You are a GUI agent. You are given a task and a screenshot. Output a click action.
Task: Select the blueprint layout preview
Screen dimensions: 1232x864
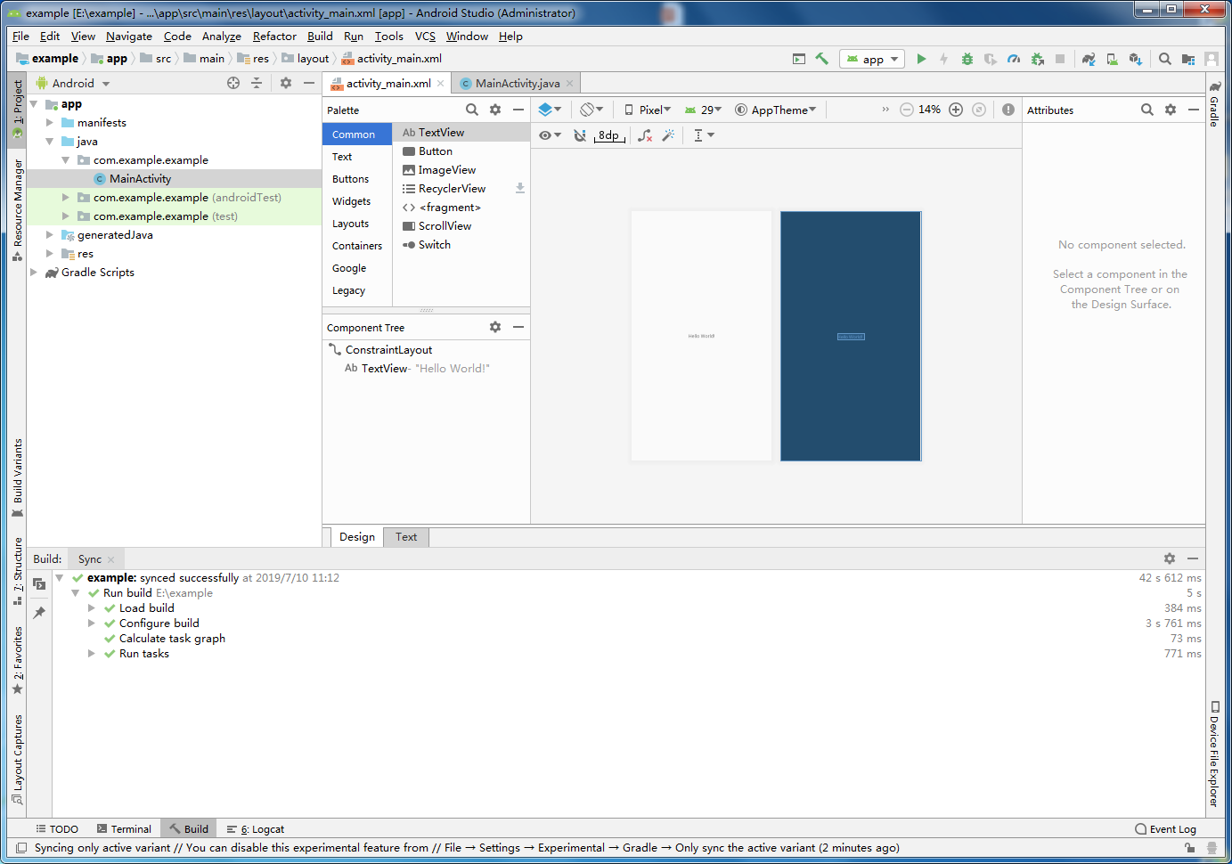pyautogui.click(x=851, y=336)
